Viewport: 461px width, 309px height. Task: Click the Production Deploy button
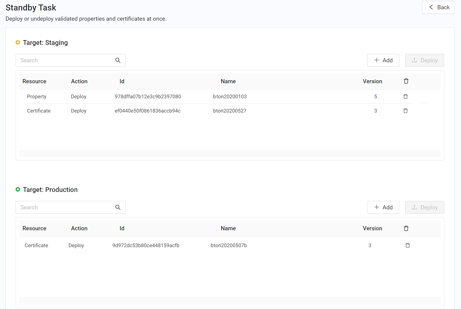coord(424,207)
